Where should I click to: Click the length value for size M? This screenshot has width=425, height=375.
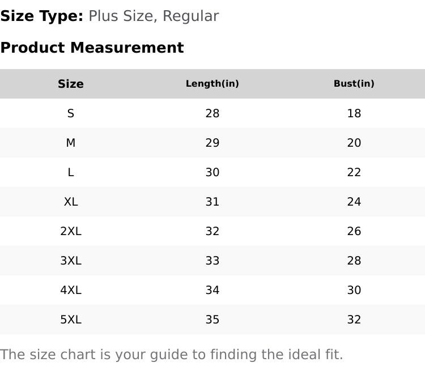(x=212, y=143)
